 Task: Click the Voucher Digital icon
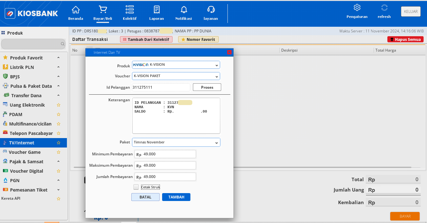click(x=5, y=171)
